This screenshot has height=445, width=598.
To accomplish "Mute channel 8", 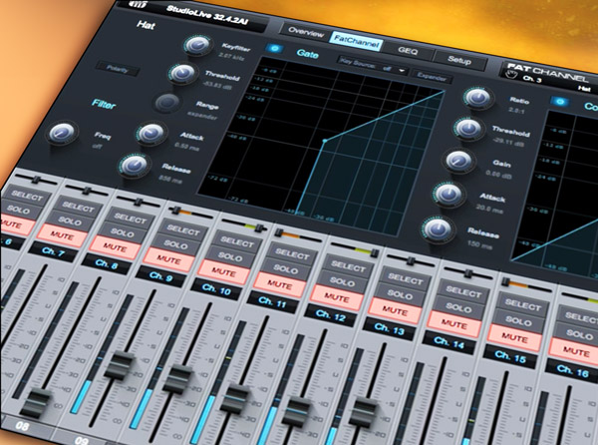I will pyautogui.click(x=116, y=247).
